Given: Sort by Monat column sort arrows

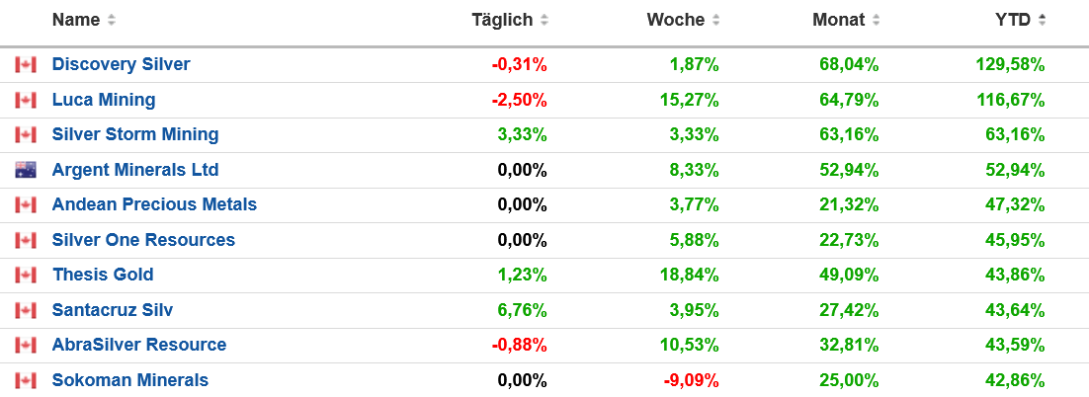Looking at the screenshot, I should coord(877,21).
